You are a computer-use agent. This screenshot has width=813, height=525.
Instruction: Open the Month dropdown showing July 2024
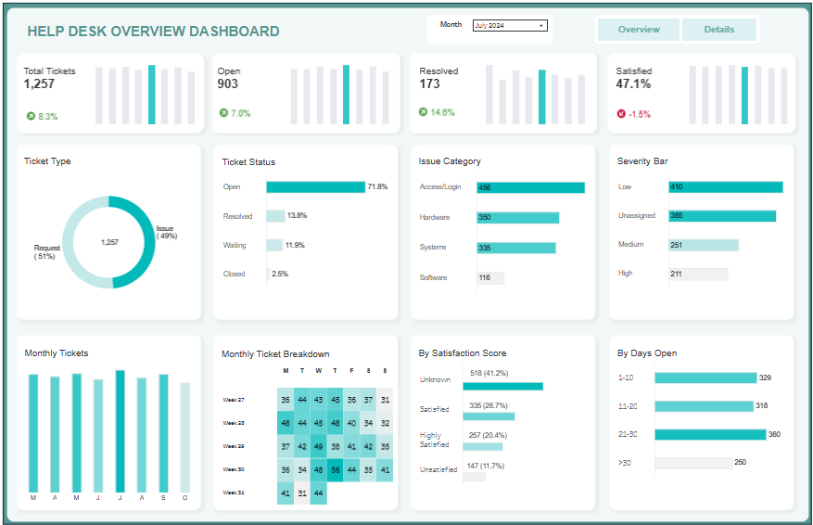pos(510,26)
